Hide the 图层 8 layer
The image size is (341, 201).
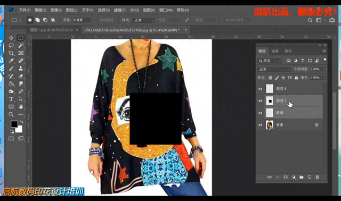(x=261, y=89)
